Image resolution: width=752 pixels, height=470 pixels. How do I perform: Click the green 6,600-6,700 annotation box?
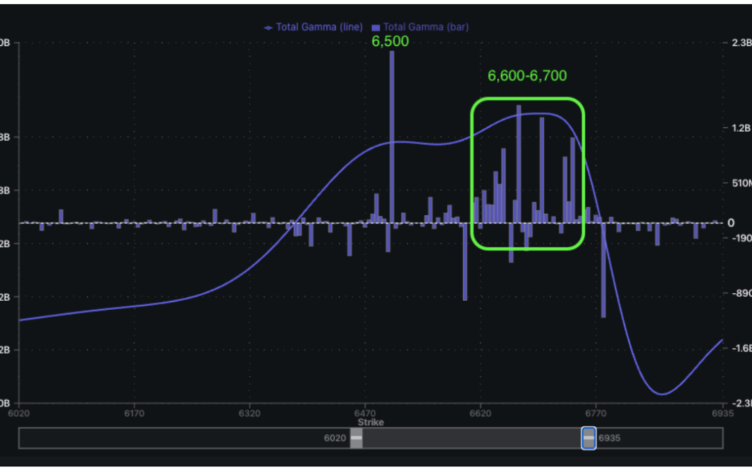(x=528, y=174)
